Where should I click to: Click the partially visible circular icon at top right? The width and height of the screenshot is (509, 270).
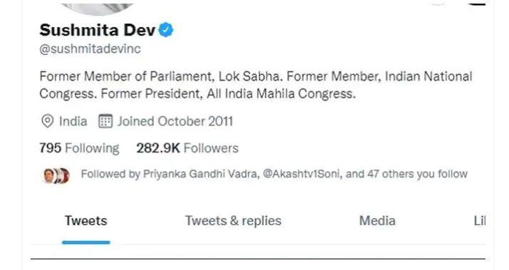438,4
